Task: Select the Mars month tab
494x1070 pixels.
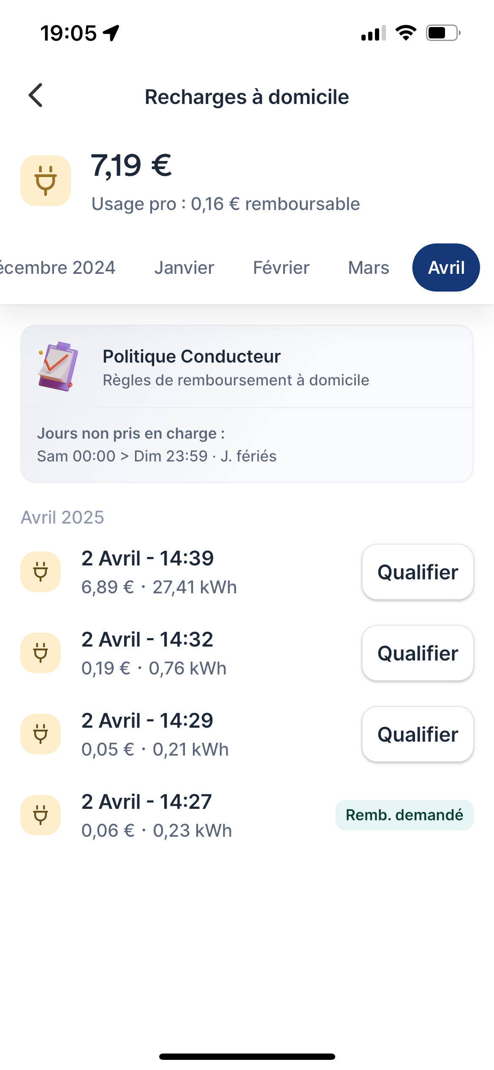Action: (369, 268)
